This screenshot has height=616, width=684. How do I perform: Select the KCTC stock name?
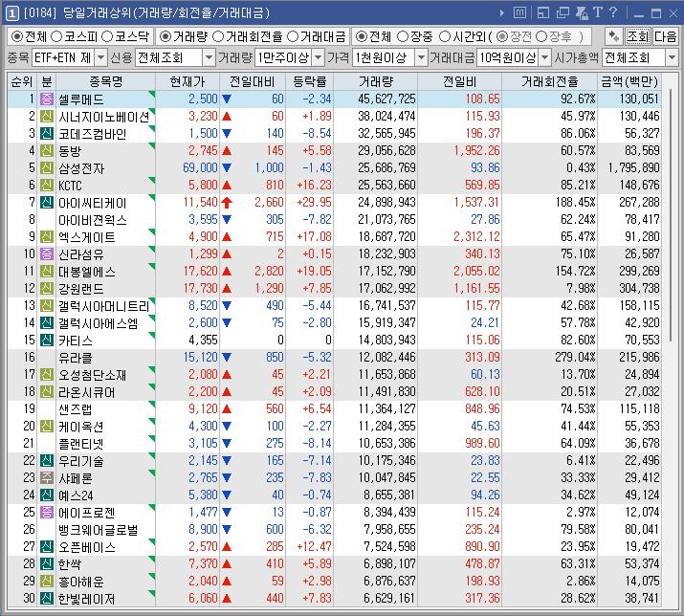click(70, 186)
